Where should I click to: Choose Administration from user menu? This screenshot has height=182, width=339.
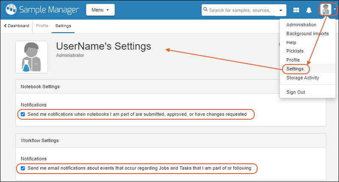[301, 25]
